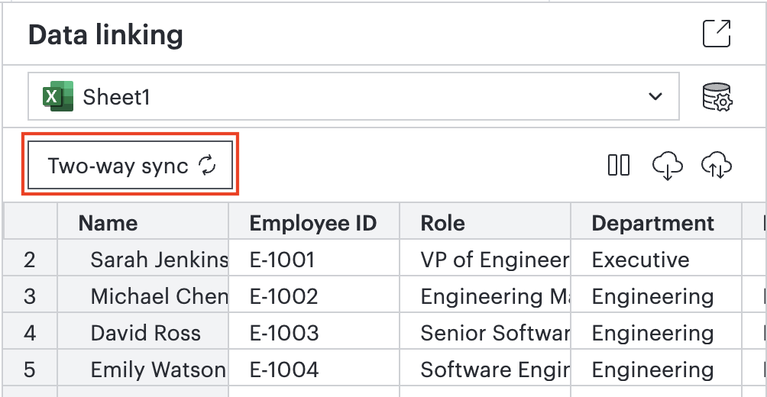Image resolution: width=767 pixels, height=397 pixels.
Task: Open data source settings database icon
Action: (x=717, y=97)
